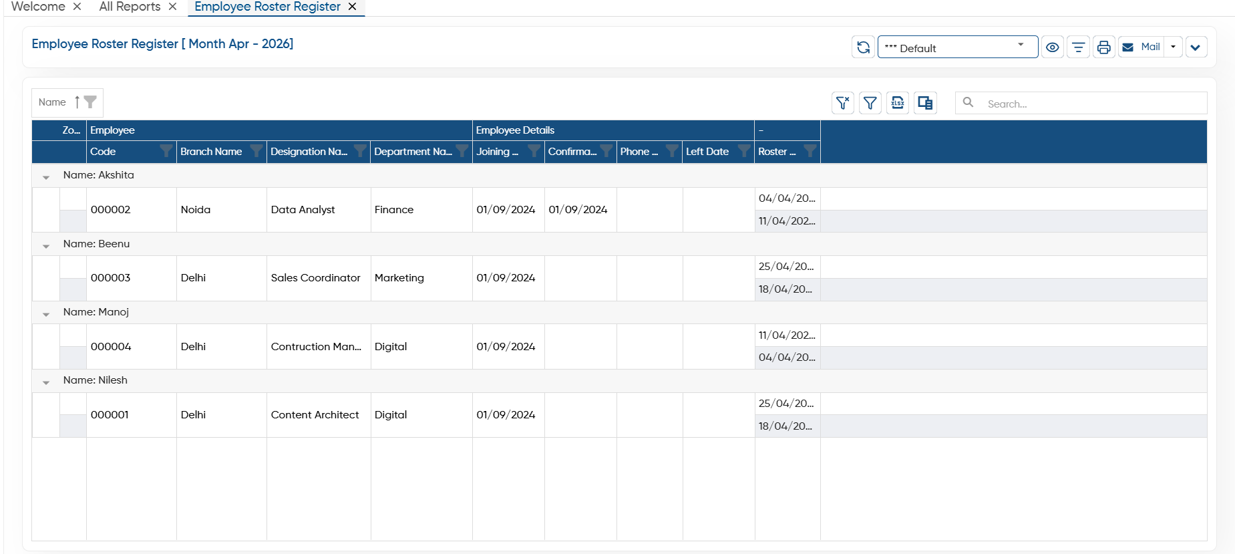Toggle the eye preview icon
Screen dimensions: 1235x554
(x=1053, y=47)
